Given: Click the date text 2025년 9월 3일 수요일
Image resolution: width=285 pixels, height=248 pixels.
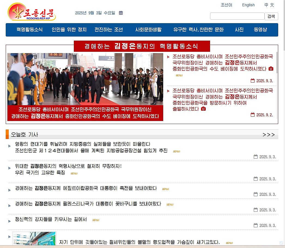Looking at the screenshot, I should tap(95, 13).
